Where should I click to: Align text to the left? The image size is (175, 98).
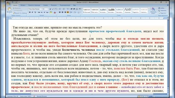pyautogui.click(x=60, y=12)
